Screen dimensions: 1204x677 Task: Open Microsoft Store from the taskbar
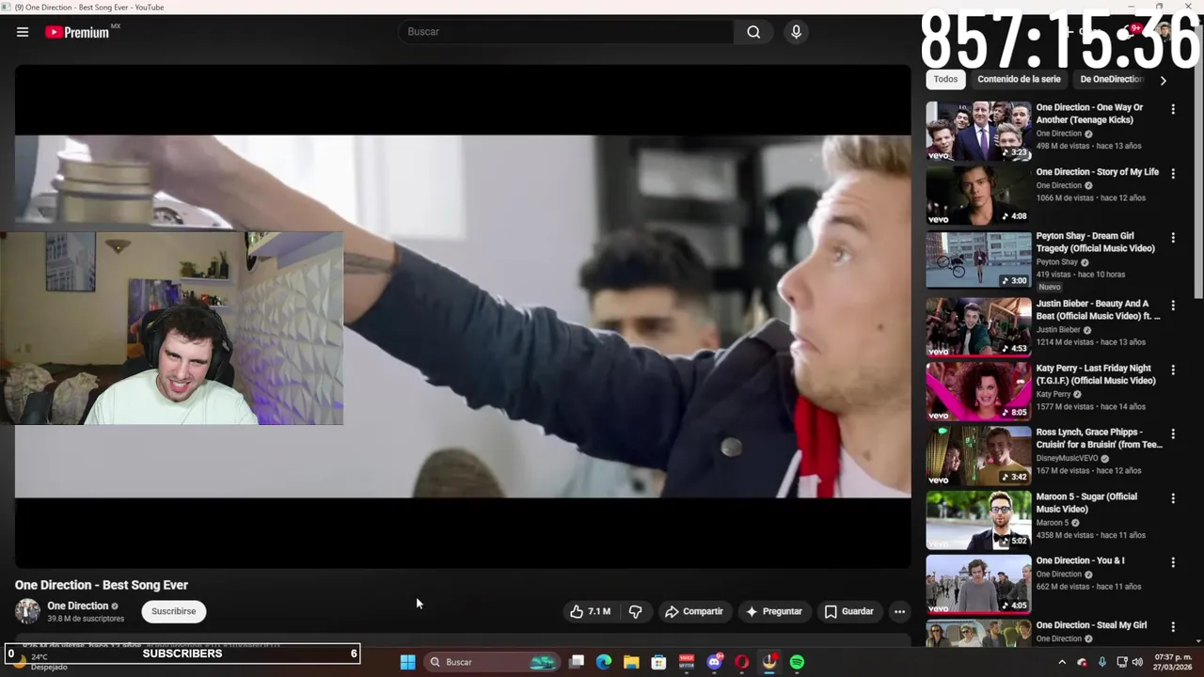point(658,662)
